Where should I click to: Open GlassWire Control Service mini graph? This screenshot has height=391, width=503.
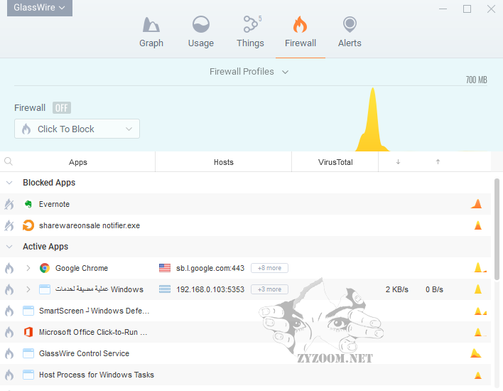pyautogui.click(x=476, y=353)
